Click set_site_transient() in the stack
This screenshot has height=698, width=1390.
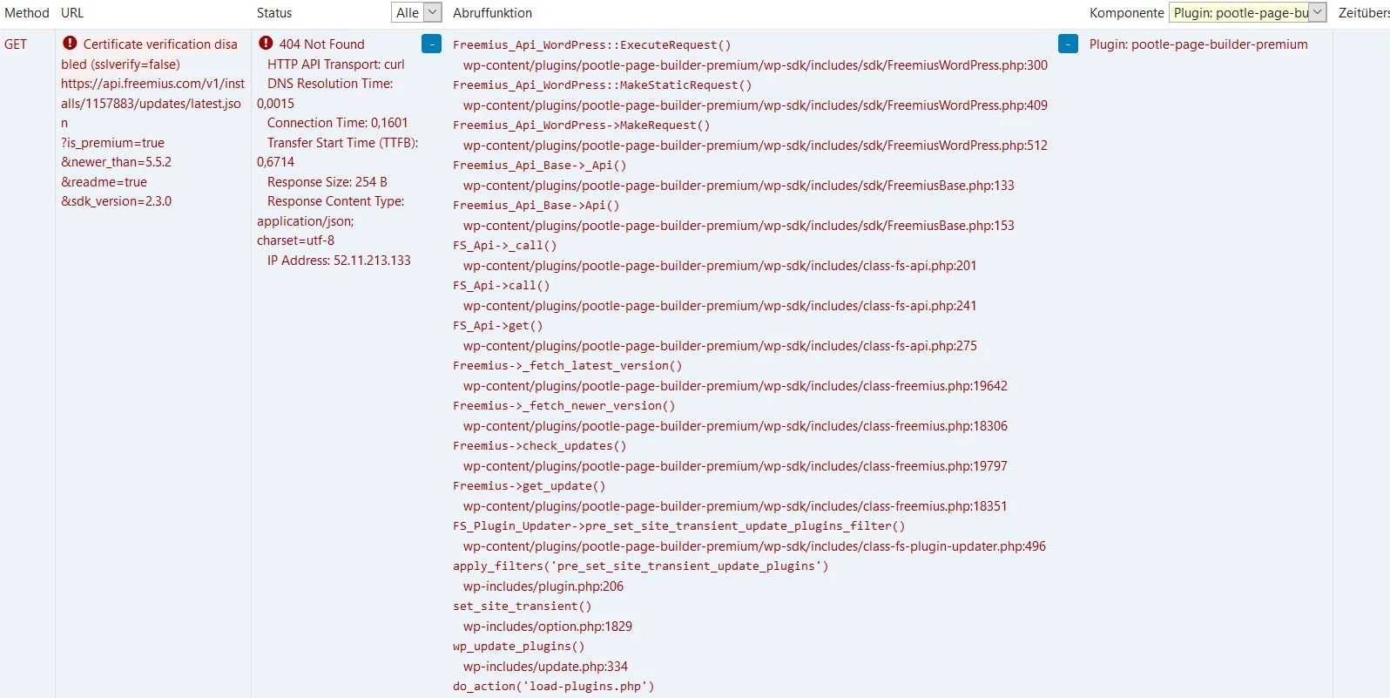click(523, 607)
